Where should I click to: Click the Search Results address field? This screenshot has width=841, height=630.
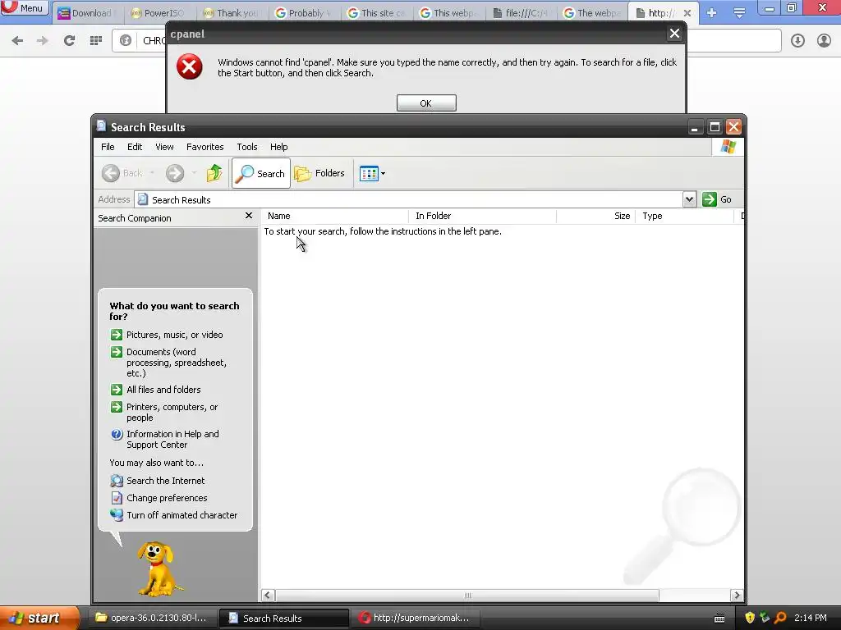click(x=409, y=200)
